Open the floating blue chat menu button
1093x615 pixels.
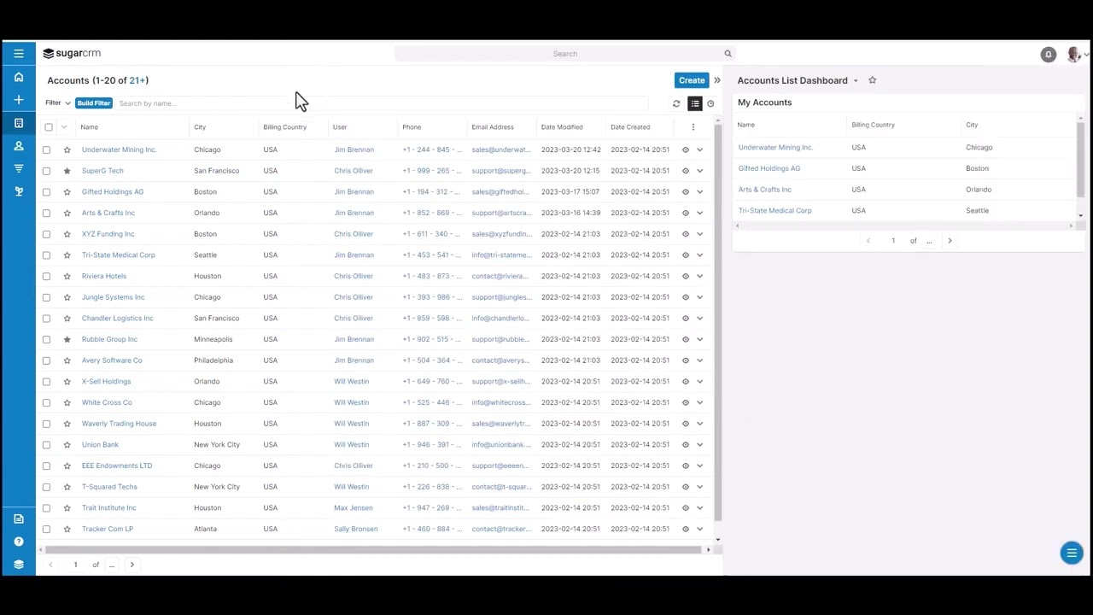[x=1072, y=553]
